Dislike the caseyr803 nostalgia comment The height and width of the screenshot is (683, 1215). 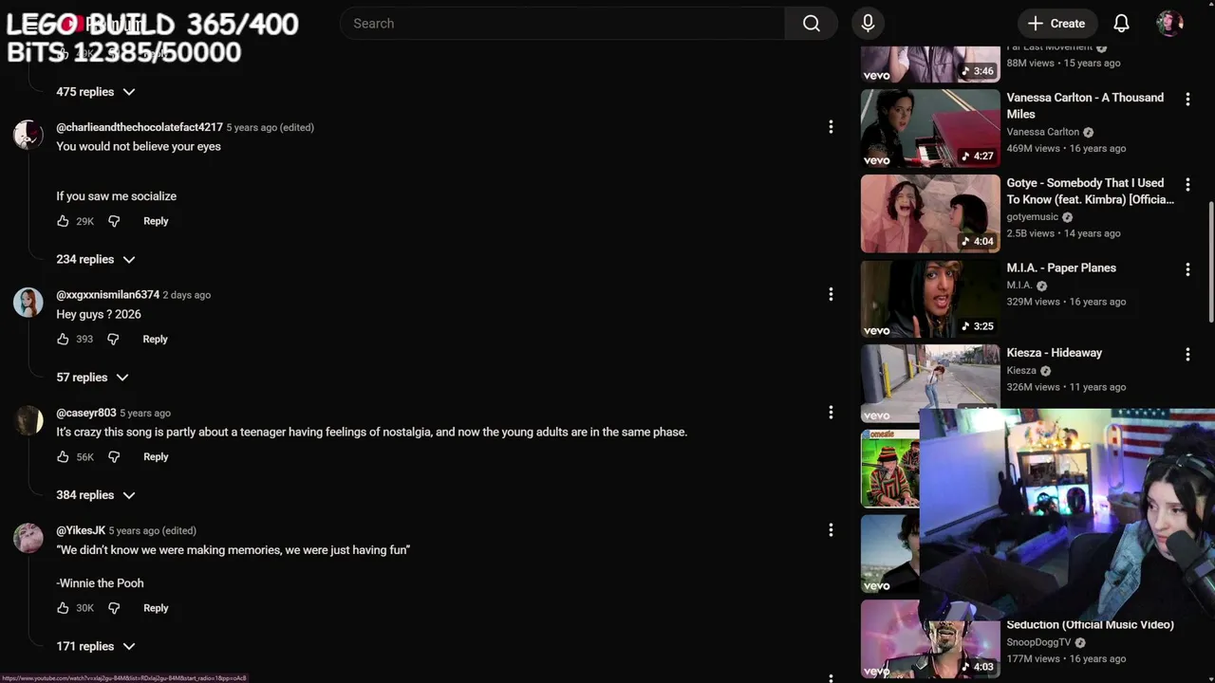tap(114, 457)
